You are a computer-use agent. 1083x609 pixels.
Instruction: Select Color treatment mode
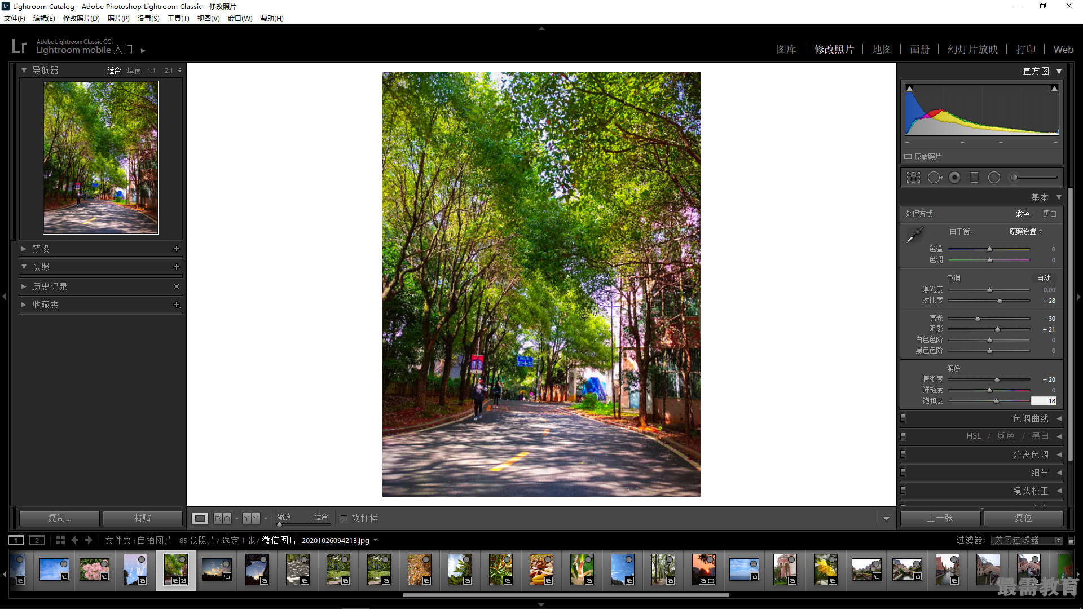point(1023,214)
